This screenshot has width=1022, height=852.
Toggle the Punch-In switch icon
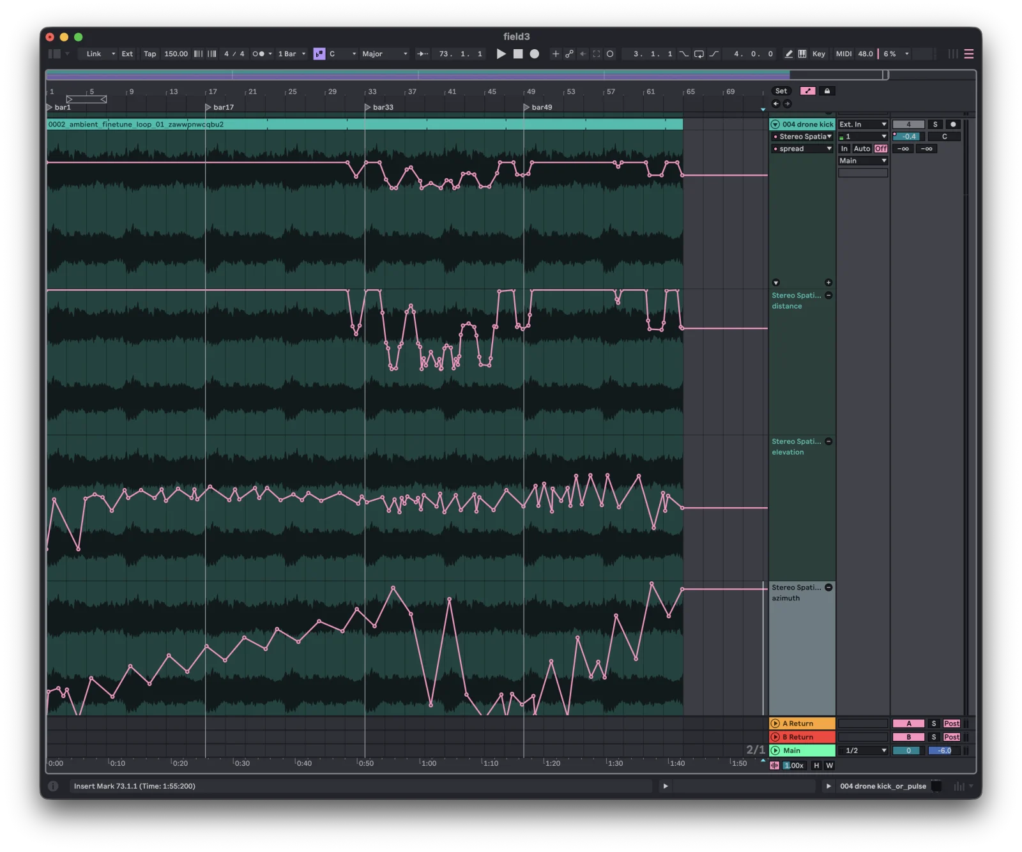click(684, 54)
